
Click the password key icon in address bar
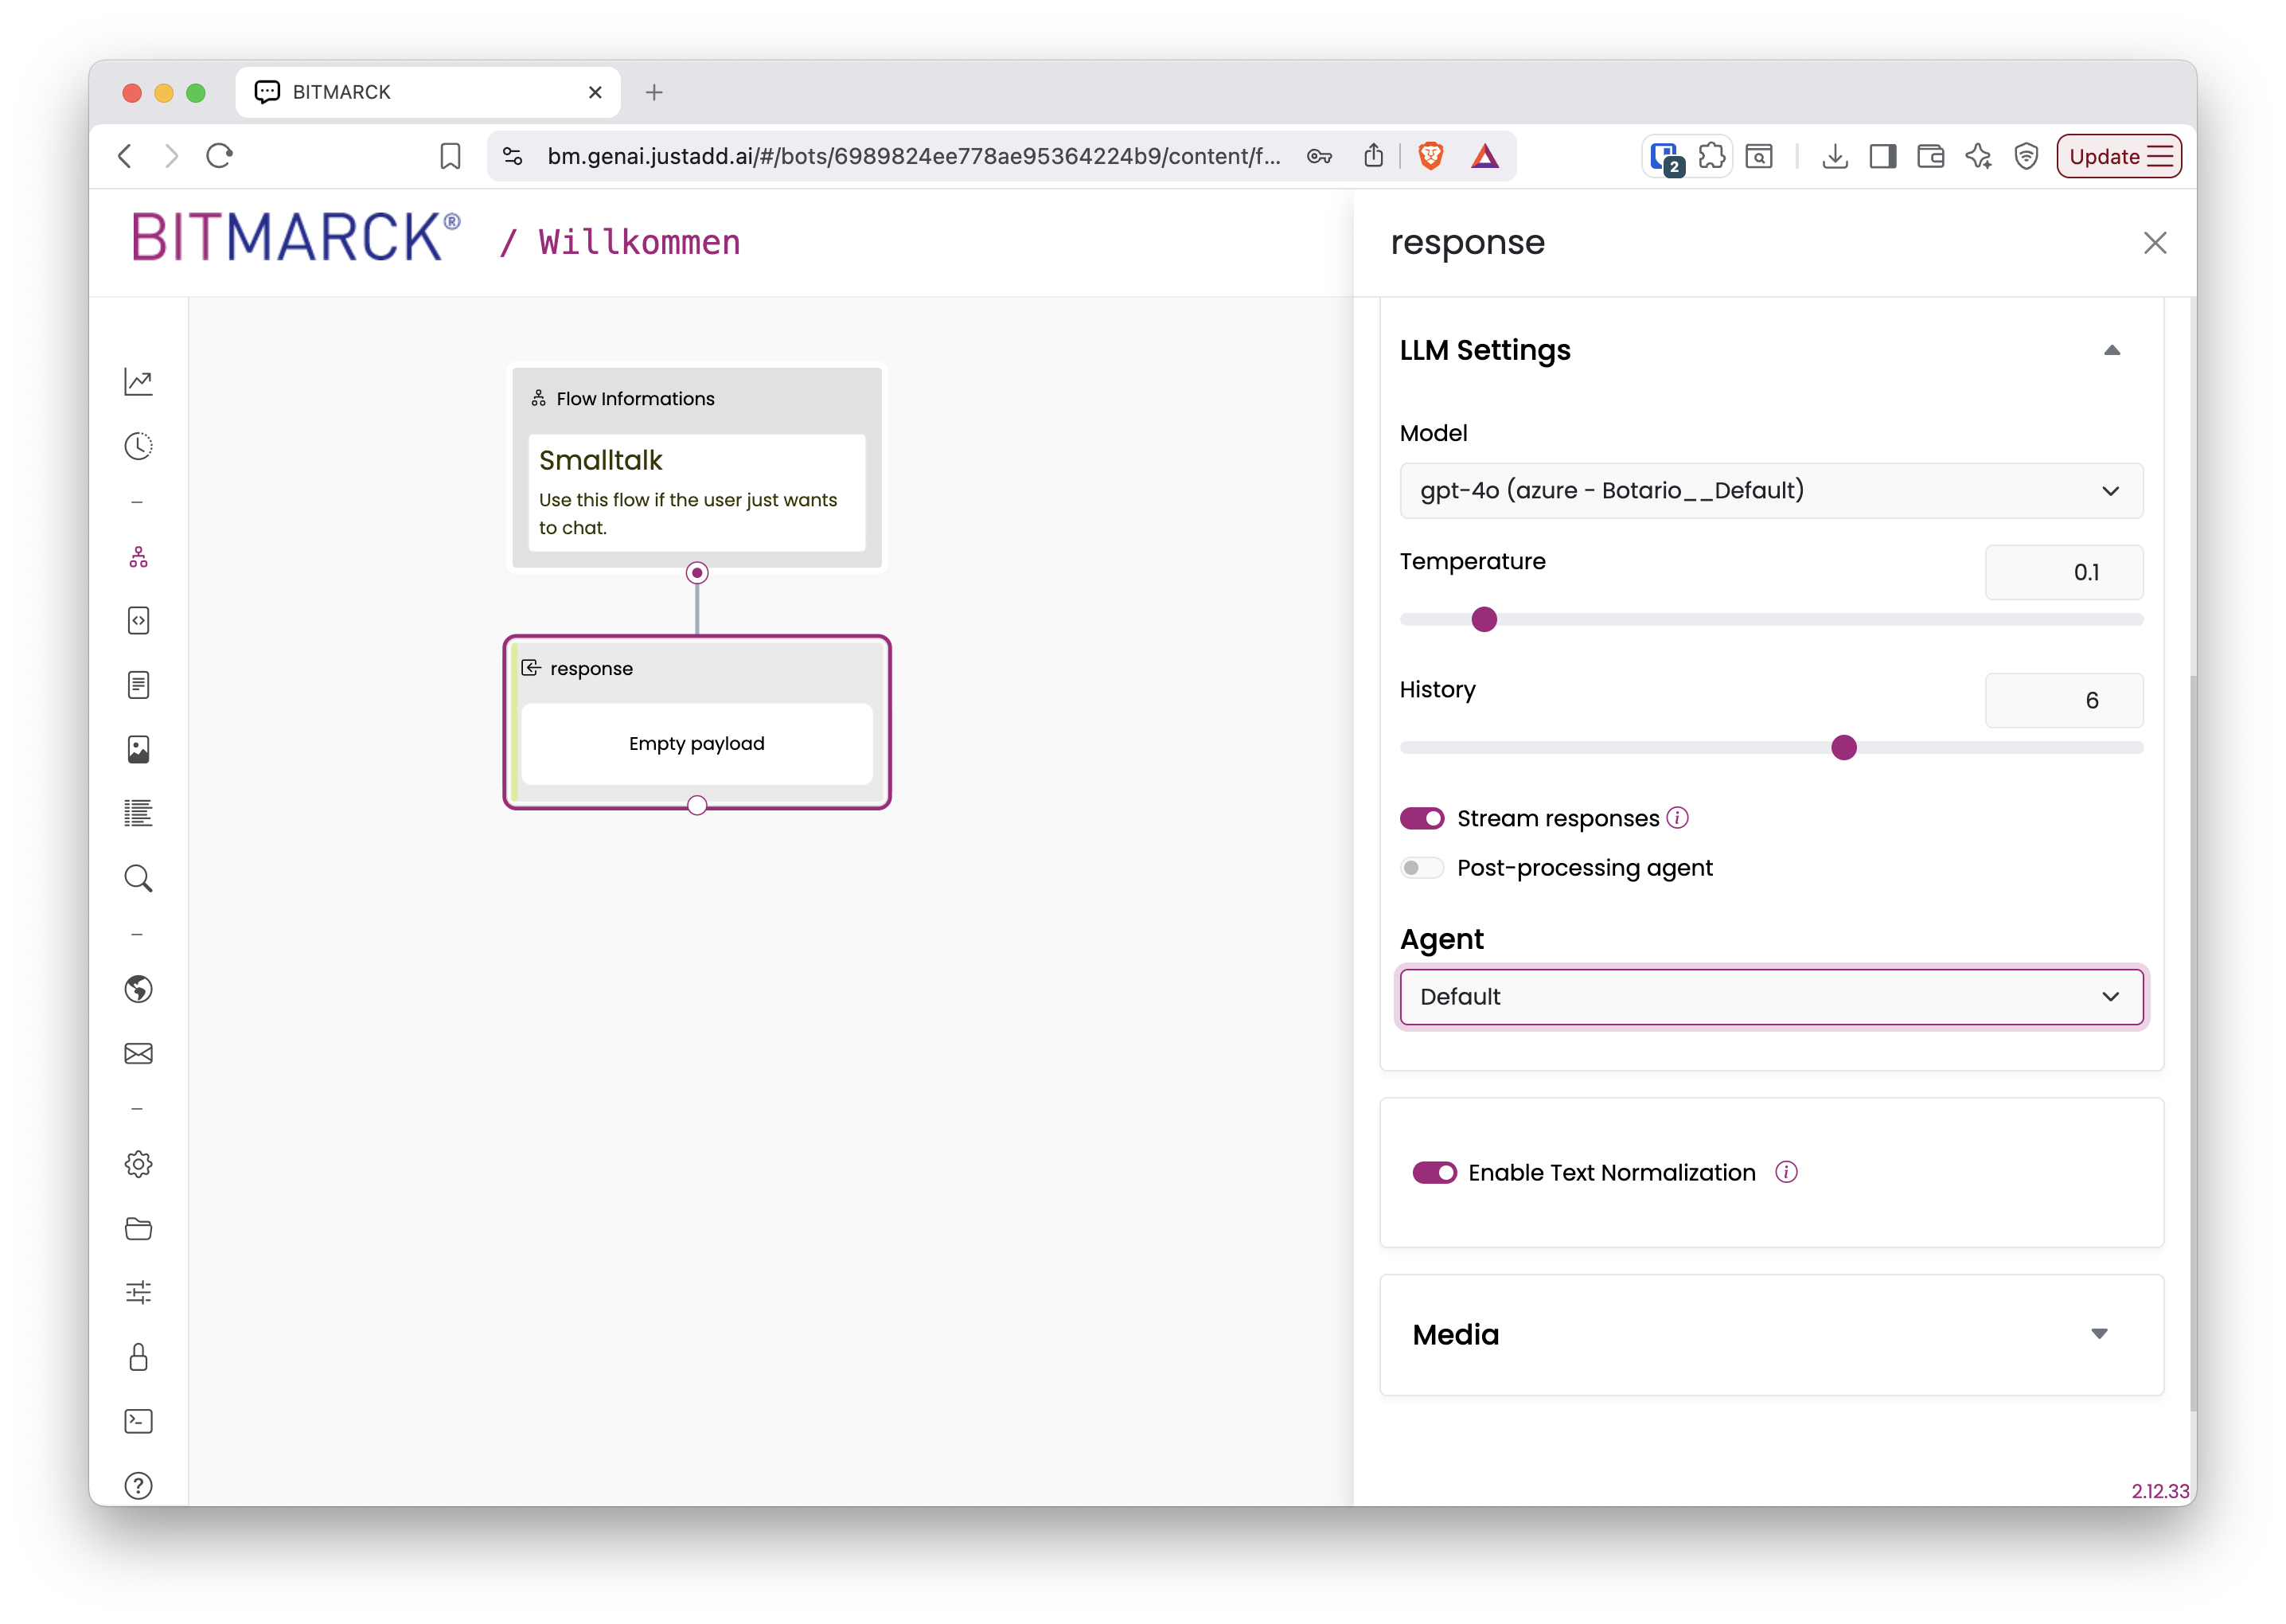1318,156
